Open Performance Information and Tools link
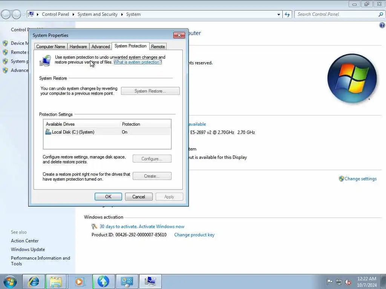 click(x=40, y=261)
